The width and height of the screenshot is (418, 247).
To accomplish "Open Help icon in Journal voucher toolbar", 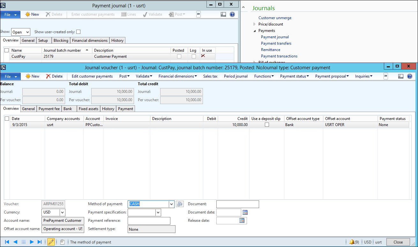I will (410, 76).
